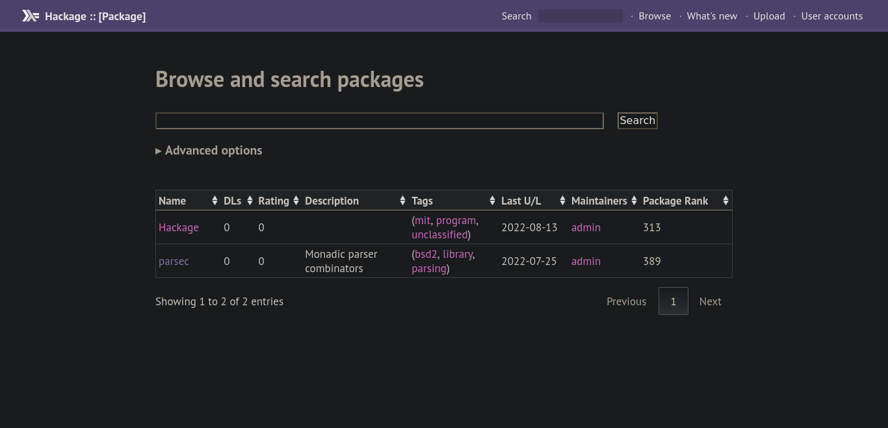Open the program tag link

456,220
